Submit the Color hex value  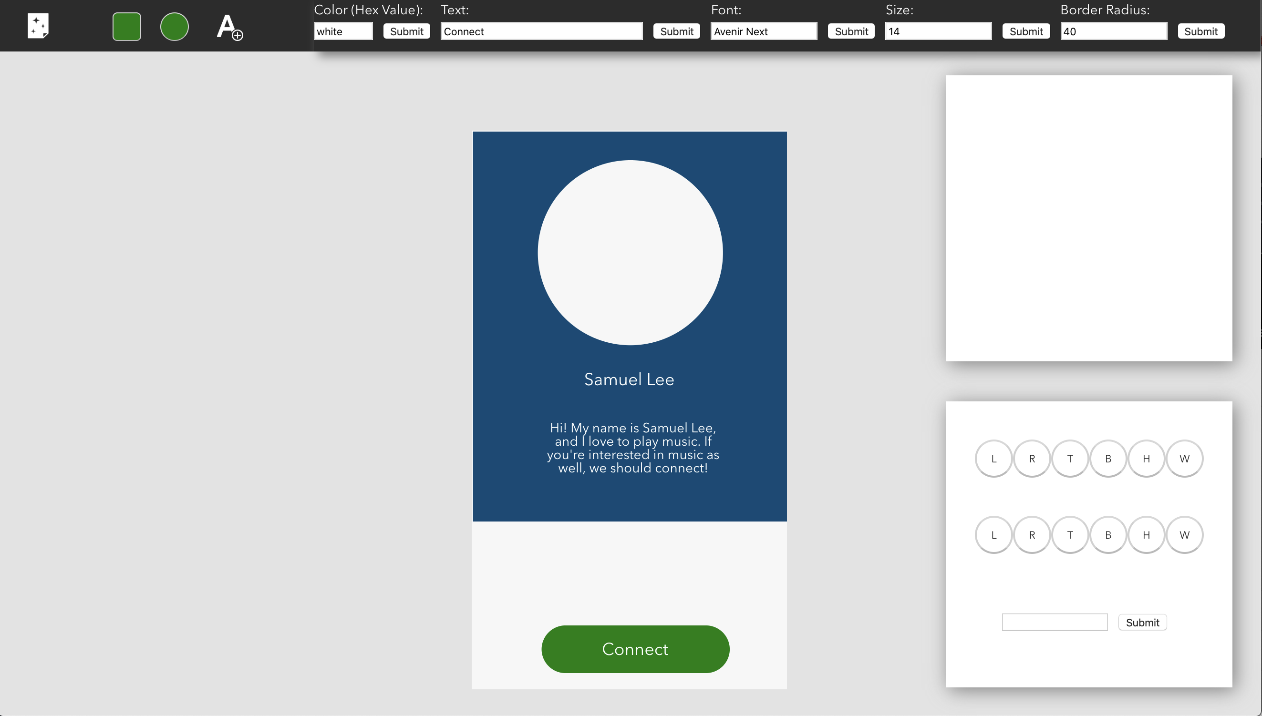click(x=406, y=31)
